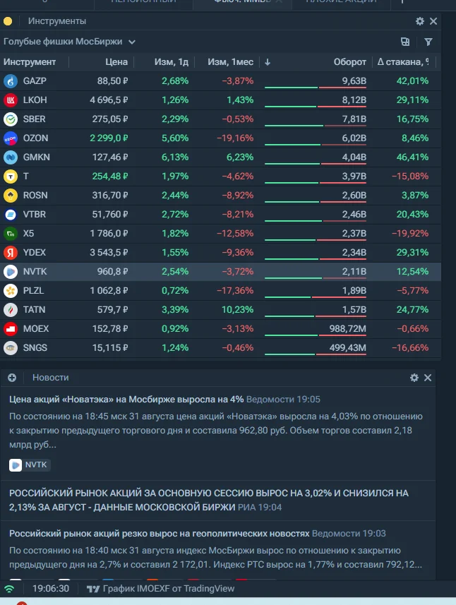Close the Инструменты widget
Image resolution: width=456 pixels, height=605 pixels.
point(433,21)
